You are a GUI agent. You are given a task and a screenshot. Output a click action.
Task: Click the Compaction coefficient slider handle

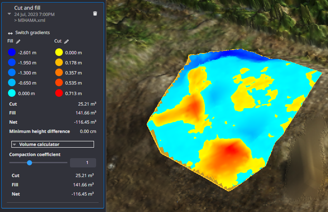(30, 163)
